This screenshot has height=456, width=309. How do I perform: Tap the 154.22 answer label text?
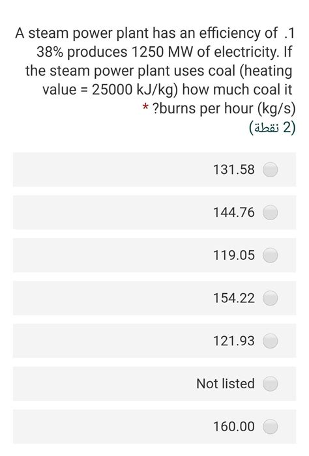[234, 298]
